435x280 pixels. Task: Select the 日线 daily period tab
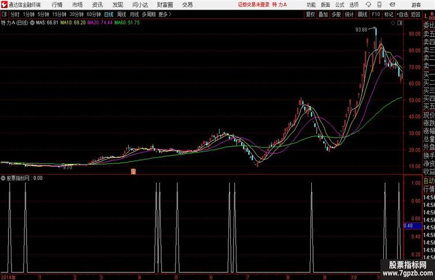coord(109,14)
